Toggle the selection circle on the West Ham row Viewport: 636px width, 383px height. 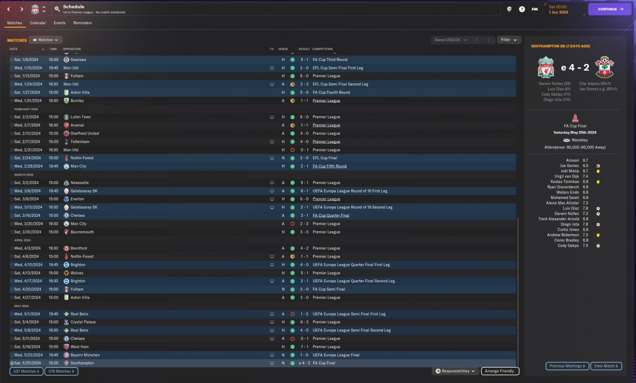11,347
